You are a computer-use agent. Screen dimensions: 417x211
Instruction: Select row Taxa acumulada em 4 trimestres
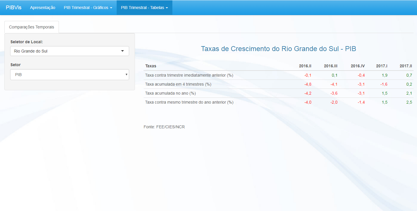tap(178, 84)
